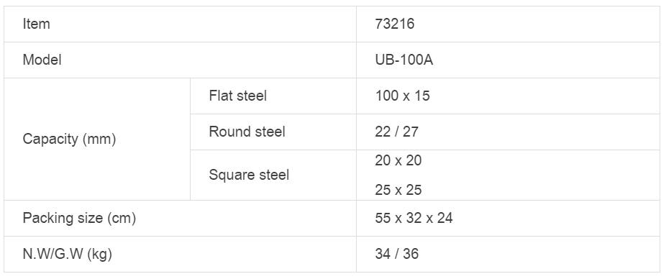Click the Model label cell

(x=180, y=60)
